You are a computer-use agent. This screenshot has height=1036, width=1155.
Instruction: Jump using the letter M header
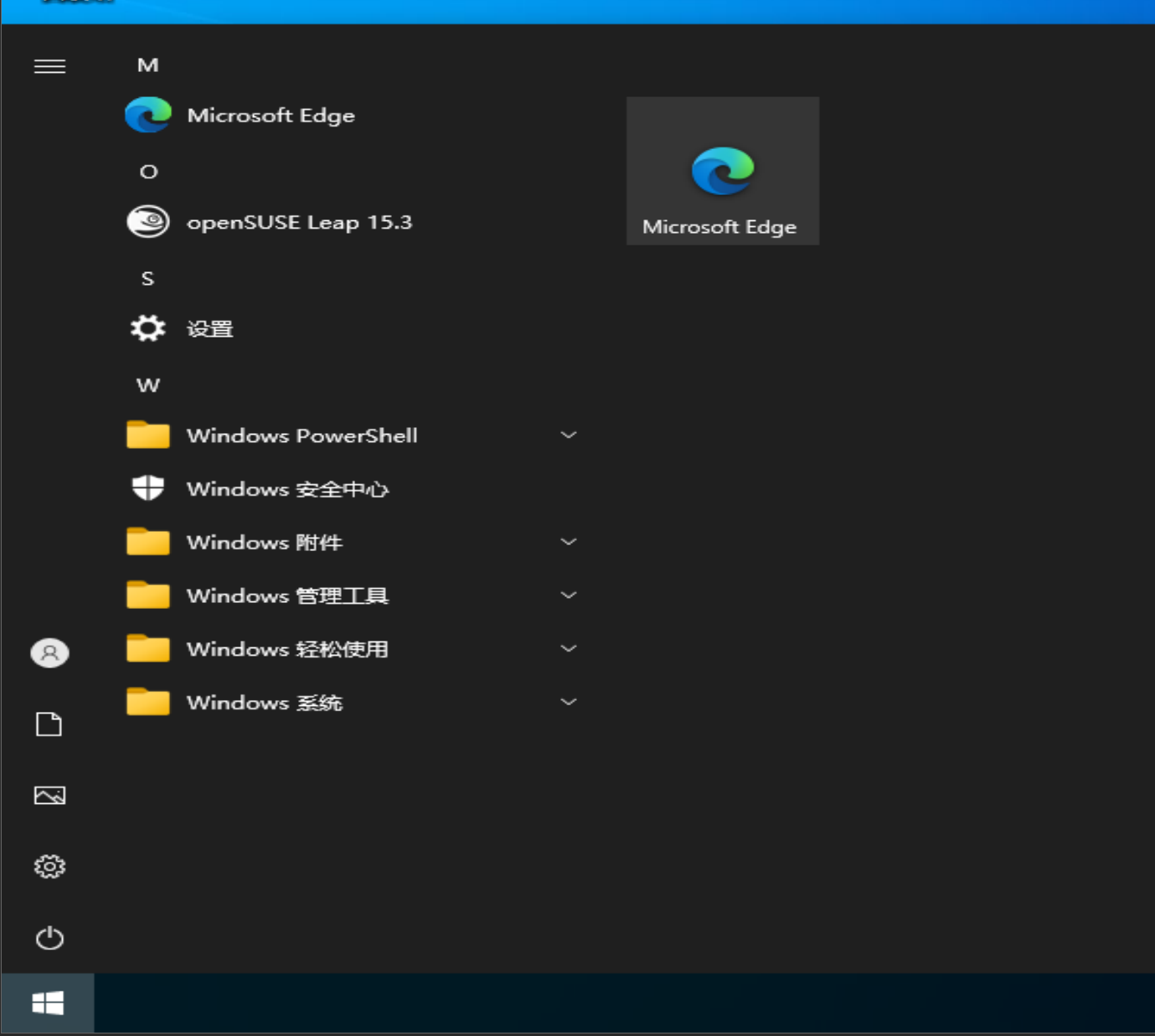coord(148,65)
